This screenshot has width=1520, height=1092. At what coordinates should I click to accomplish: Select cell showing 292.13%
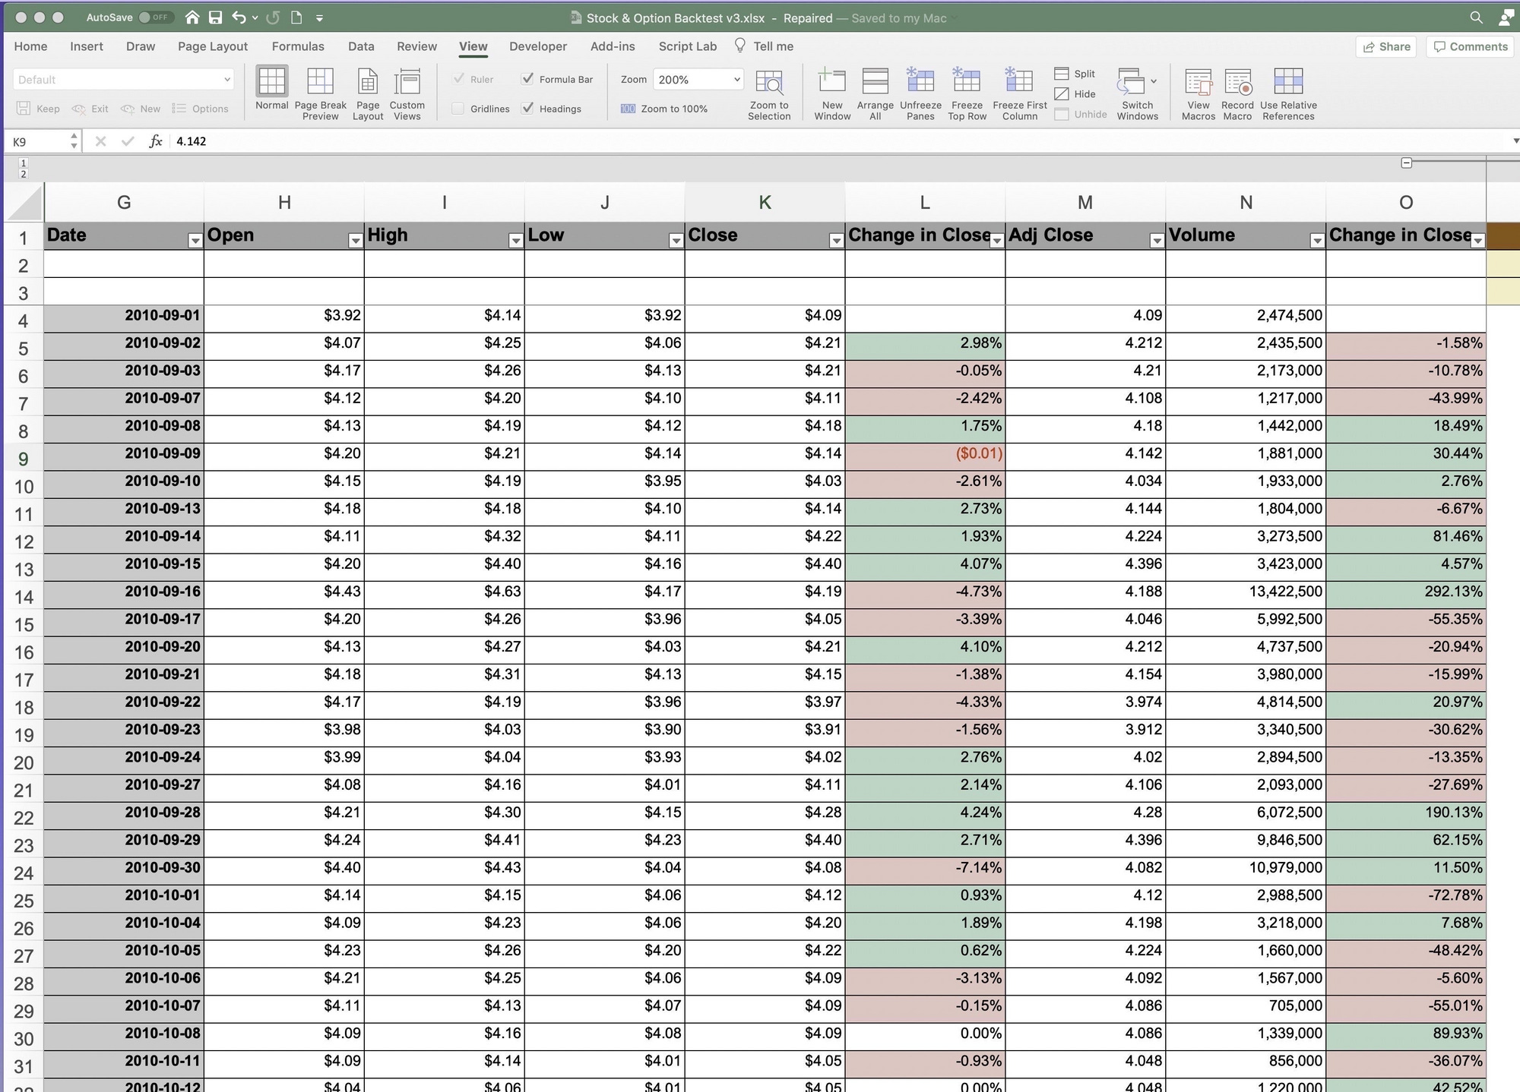pos(1406,595)
